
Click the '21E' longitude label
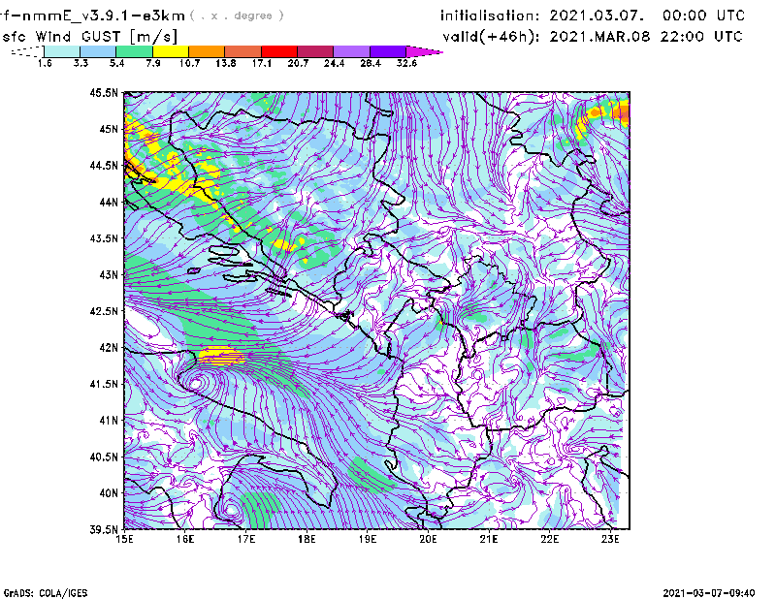point(489,539)
